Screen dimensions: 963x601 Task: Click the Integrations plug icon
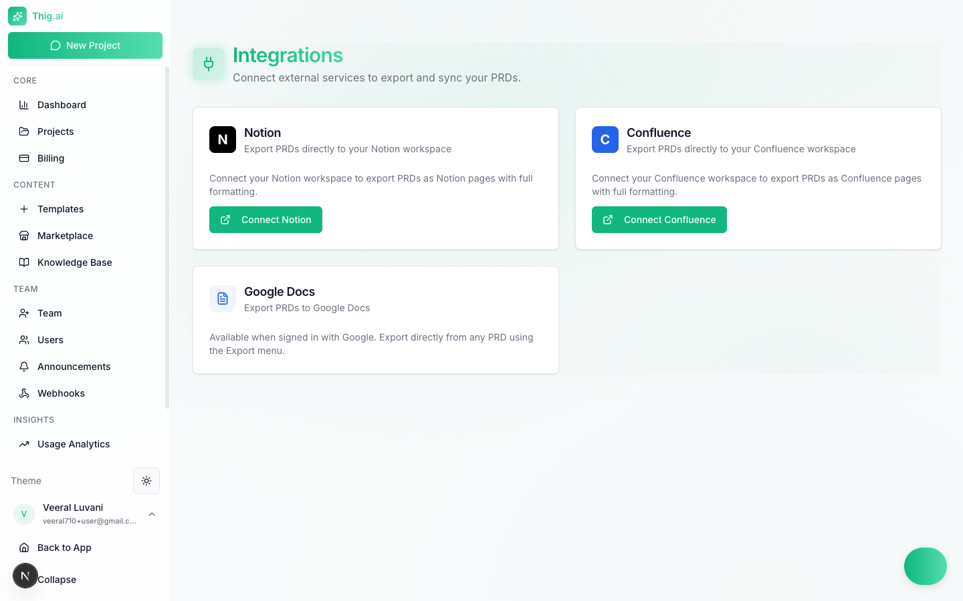click(x=209, y=64)
